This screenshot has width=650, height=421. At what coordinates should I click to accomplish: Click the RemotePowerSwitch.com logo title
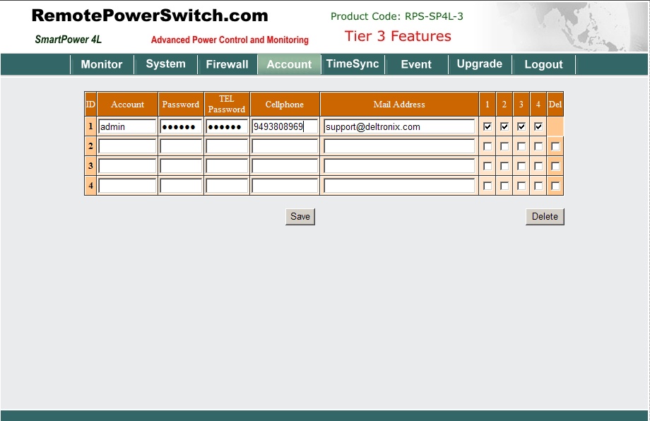[x=150, y=16]
